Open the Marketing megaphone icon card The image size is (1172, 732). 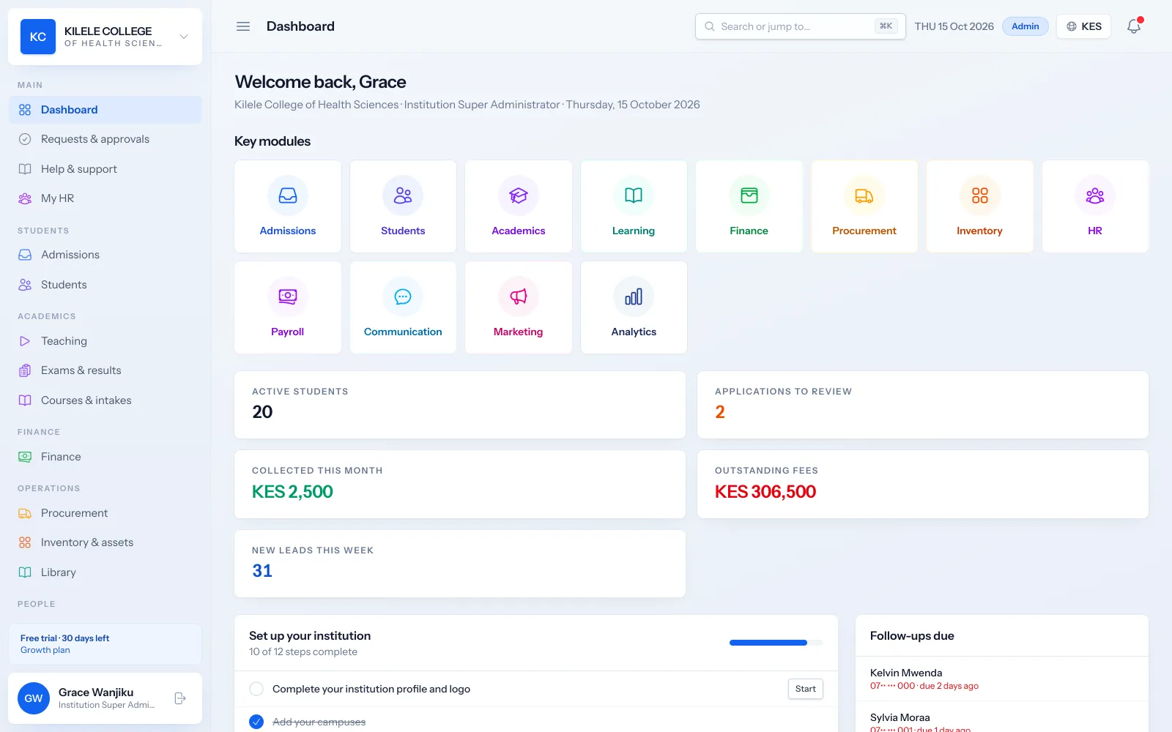click(519, 296)
